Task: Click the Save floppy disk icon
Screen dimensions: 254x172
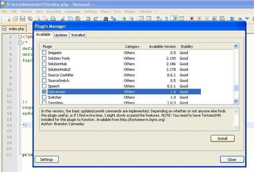Action: click(x=23, y=19)
